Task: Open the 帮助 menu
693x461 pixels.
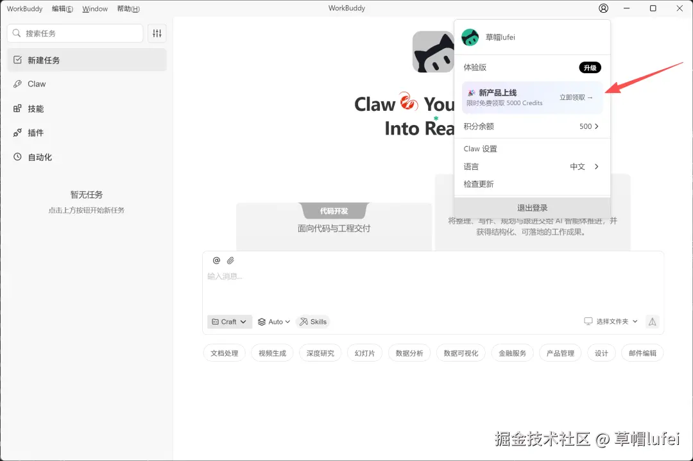Action: [x=128, y=9]
